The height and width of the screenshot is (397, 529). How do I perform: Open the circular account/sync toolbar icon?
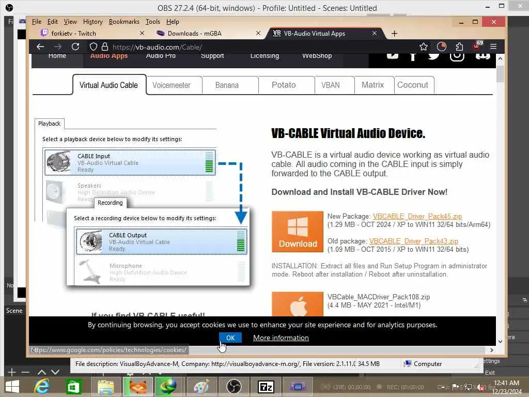coord(442,47)
